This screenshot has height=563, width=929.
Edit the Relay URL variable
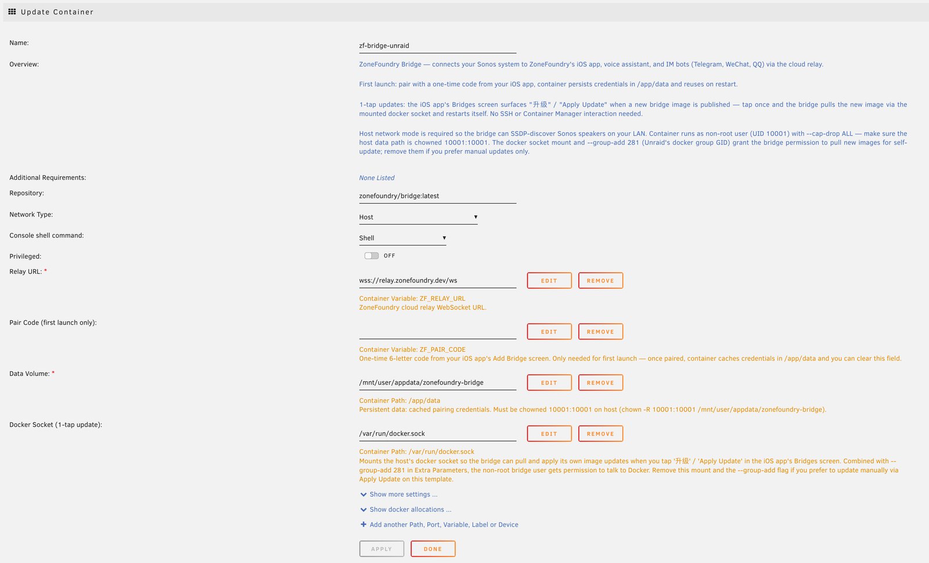coord(549,280)
